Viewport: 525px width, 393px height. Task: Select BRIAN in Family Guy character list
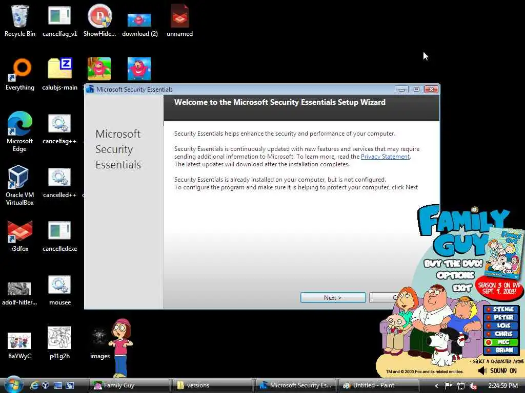pyautogui.click(x=501, y=350)
